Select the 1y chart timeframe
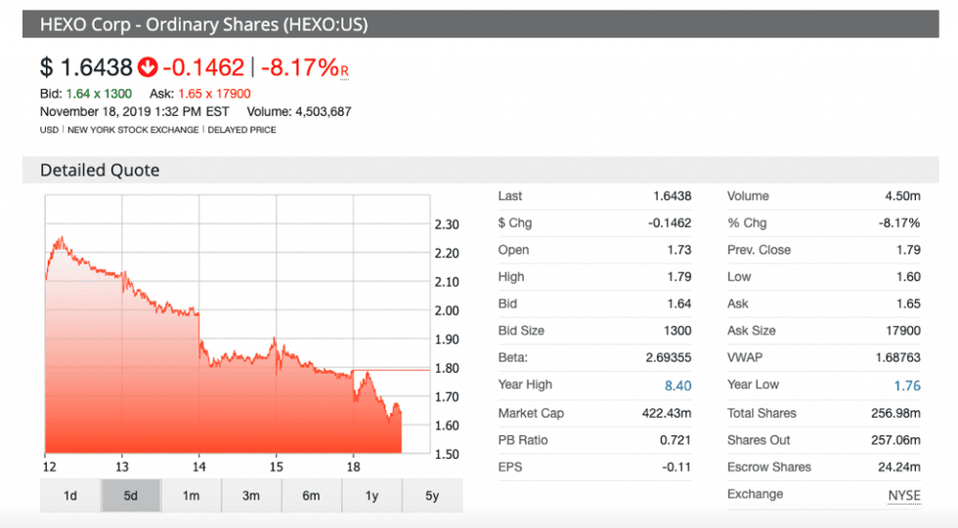 click(x=371, y=496)
